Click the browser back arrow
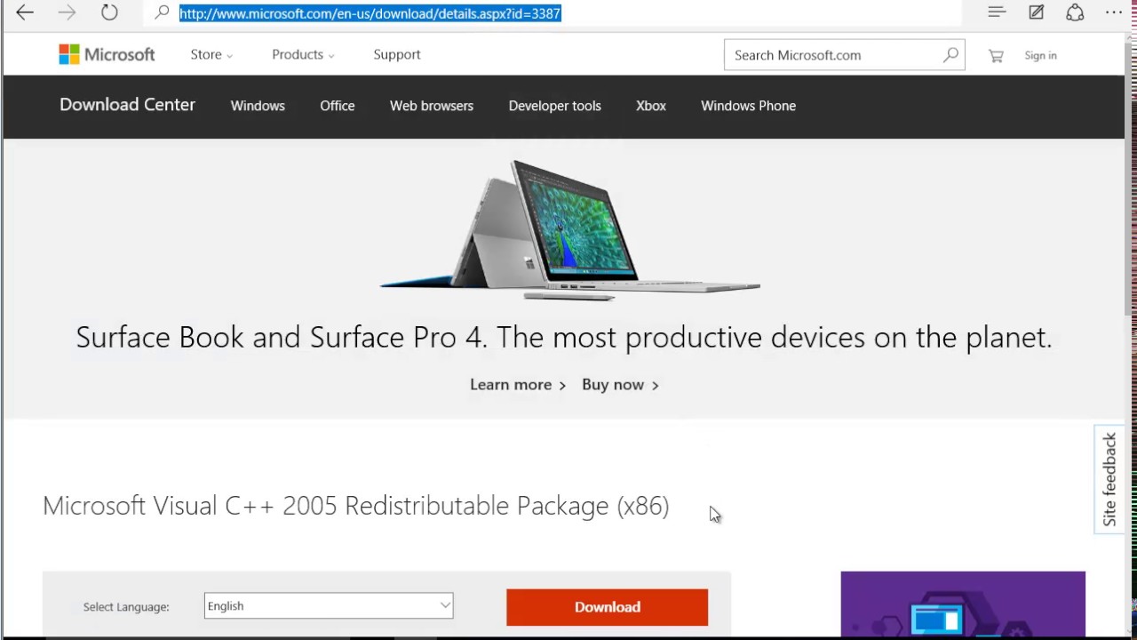1137x640 pixels. click(x=25, y=12)
